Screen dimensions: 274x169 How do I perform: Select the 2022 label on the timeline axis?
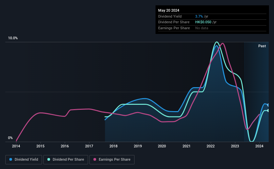(x=211, y=146)
